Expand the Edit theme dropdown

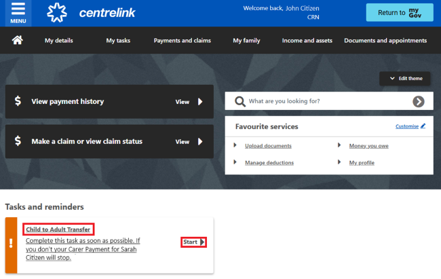[x=406, y=79]
